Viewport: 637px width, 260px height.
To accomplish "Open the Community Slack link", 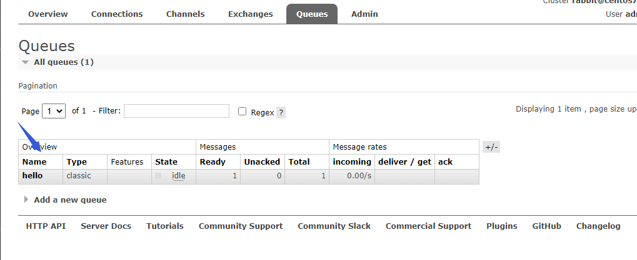I will point(334,226).
